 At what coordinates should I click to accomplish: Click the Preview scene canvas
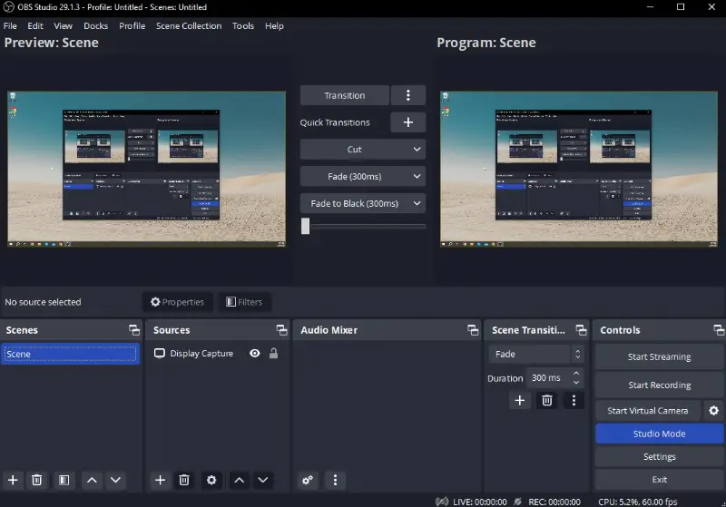(146, 169)
